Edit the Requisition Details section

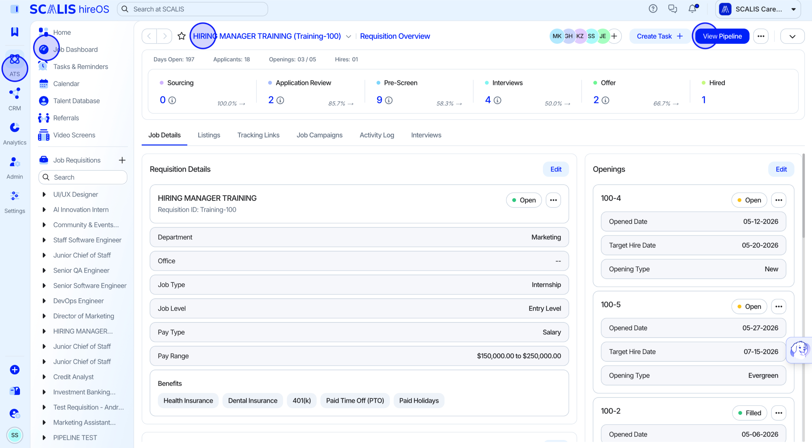click(556, 169)
